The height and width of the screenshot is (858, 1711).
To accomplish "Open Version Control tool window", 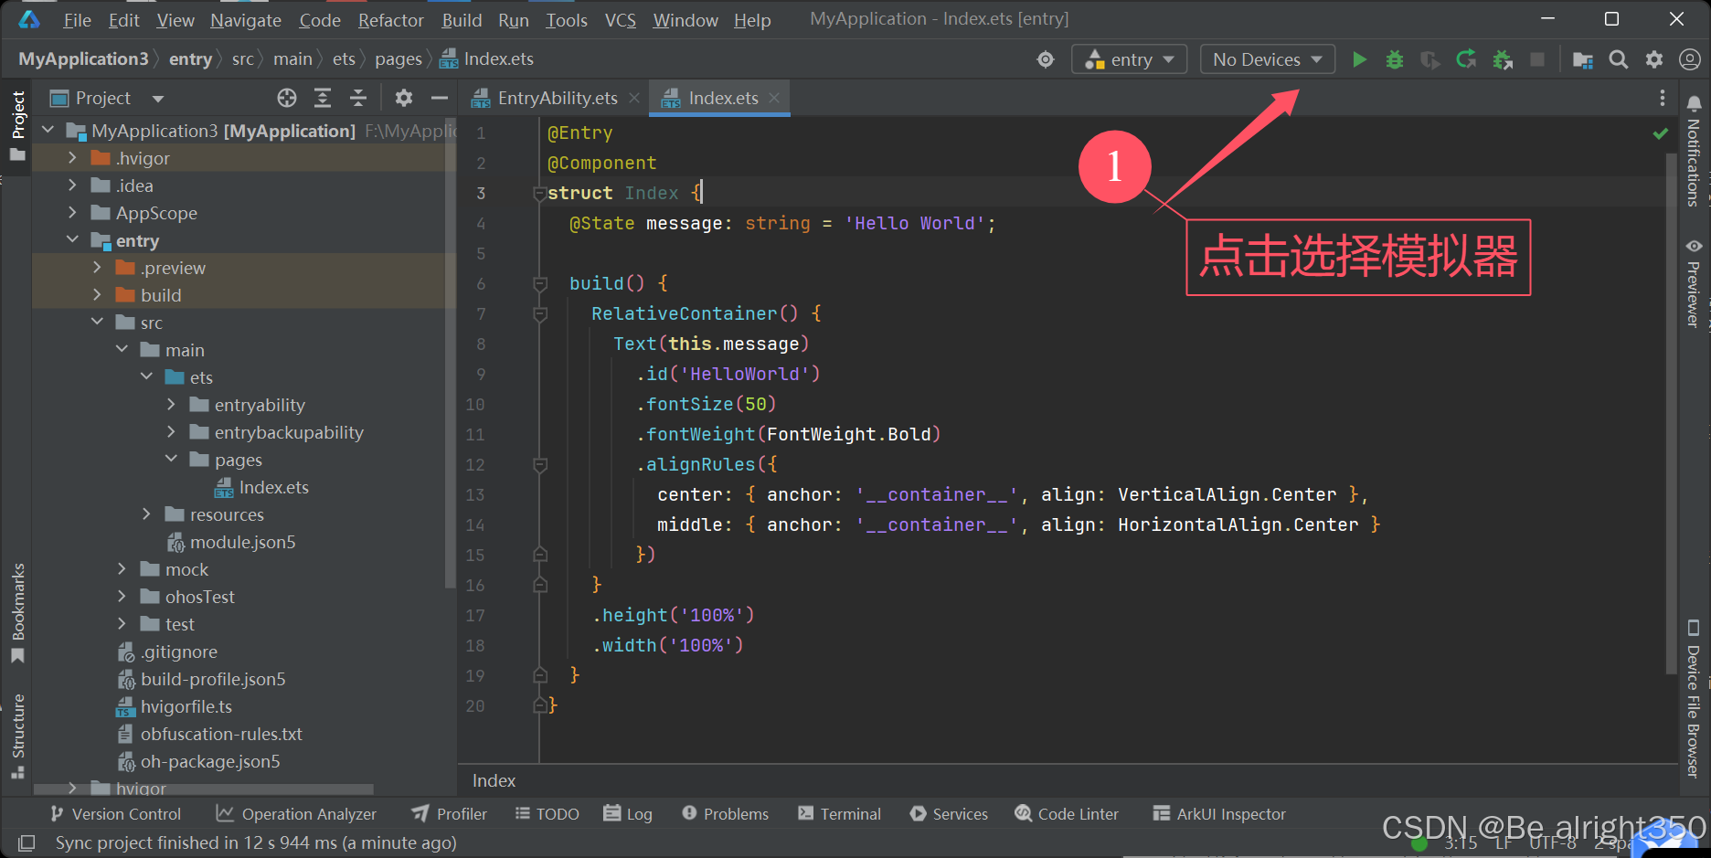I will click(115, 813).
